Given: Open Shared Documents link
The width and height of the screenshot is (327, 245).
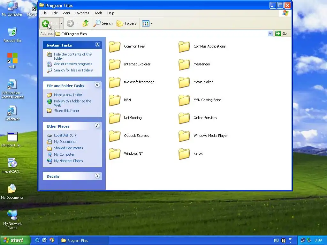Looking at the screenshot, I should (x=68, y=148).
